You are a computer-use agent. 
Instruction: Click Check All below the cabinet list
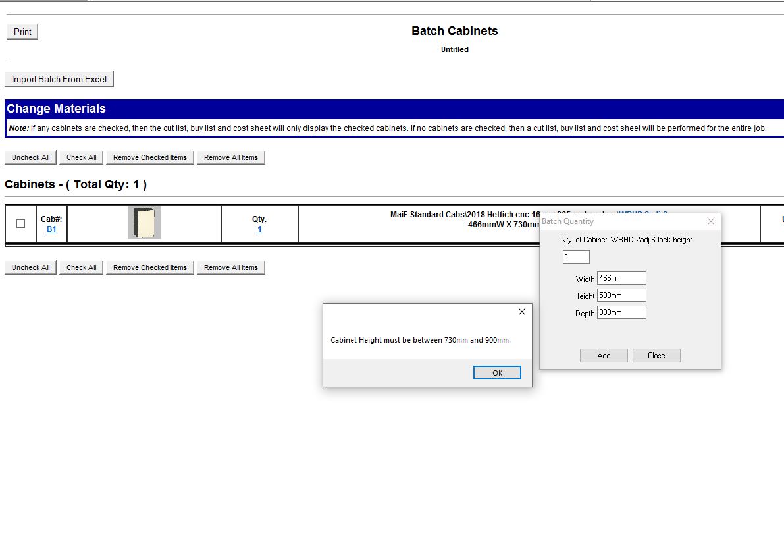pos(82,267)
